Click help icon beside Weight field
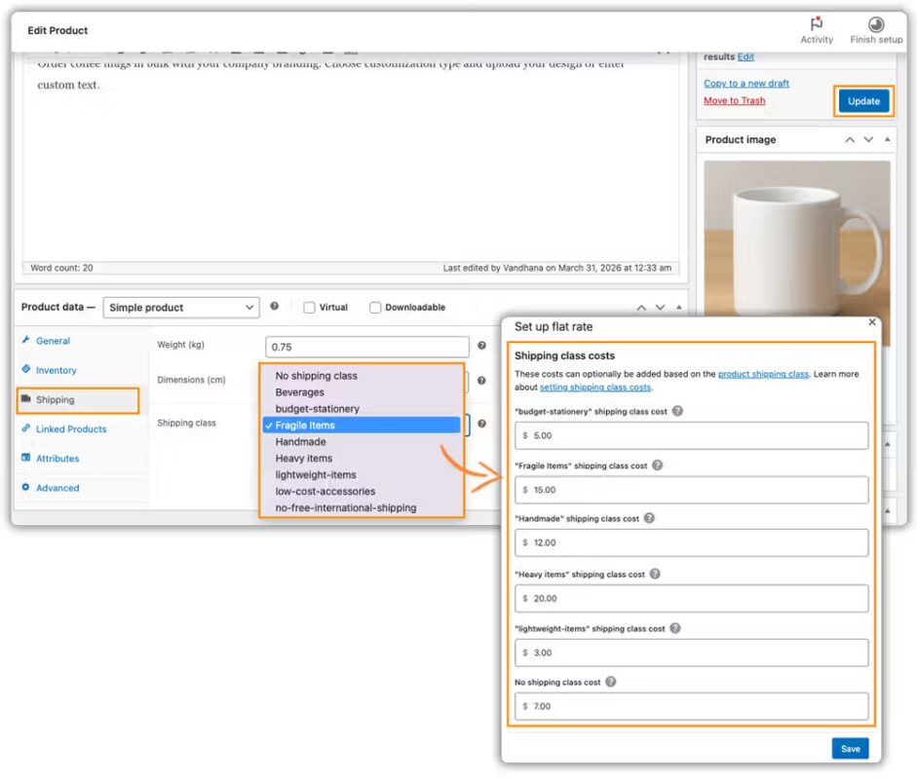 pyautogui.click(x=482, y=346)
